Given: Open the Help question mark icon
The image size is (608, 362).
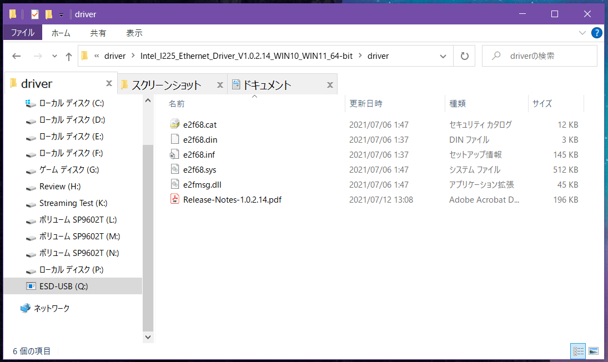Looking at the screenshot, I should pos(597,33).
